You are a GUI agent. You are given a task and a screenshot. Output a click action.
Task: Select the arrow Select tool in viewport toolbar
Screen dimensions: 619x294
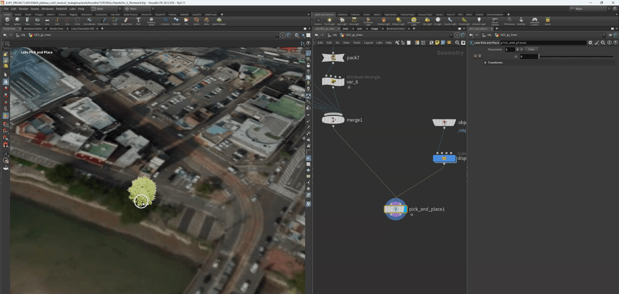(5, 75)
